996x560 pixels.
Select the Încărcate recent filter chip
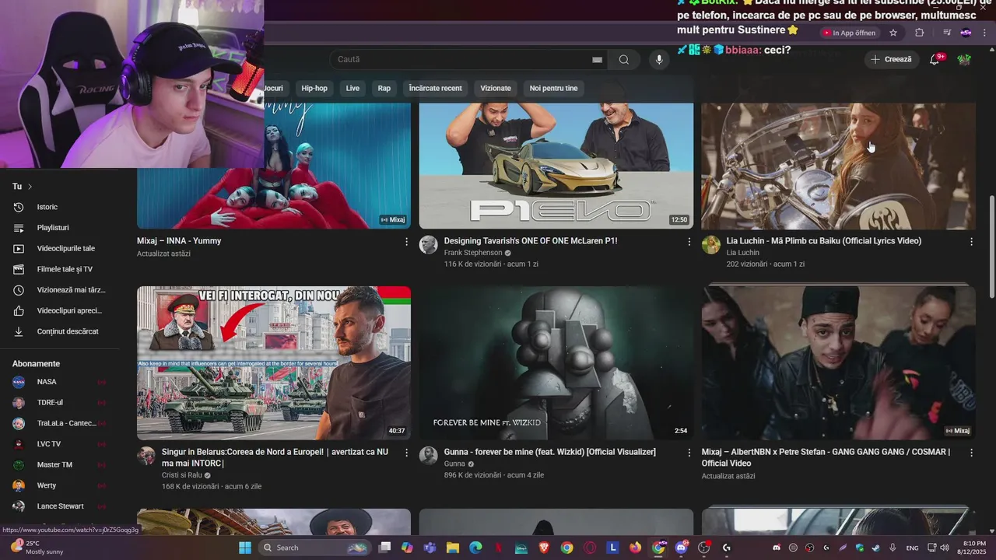pyautogui.click(x=435, y=89)
